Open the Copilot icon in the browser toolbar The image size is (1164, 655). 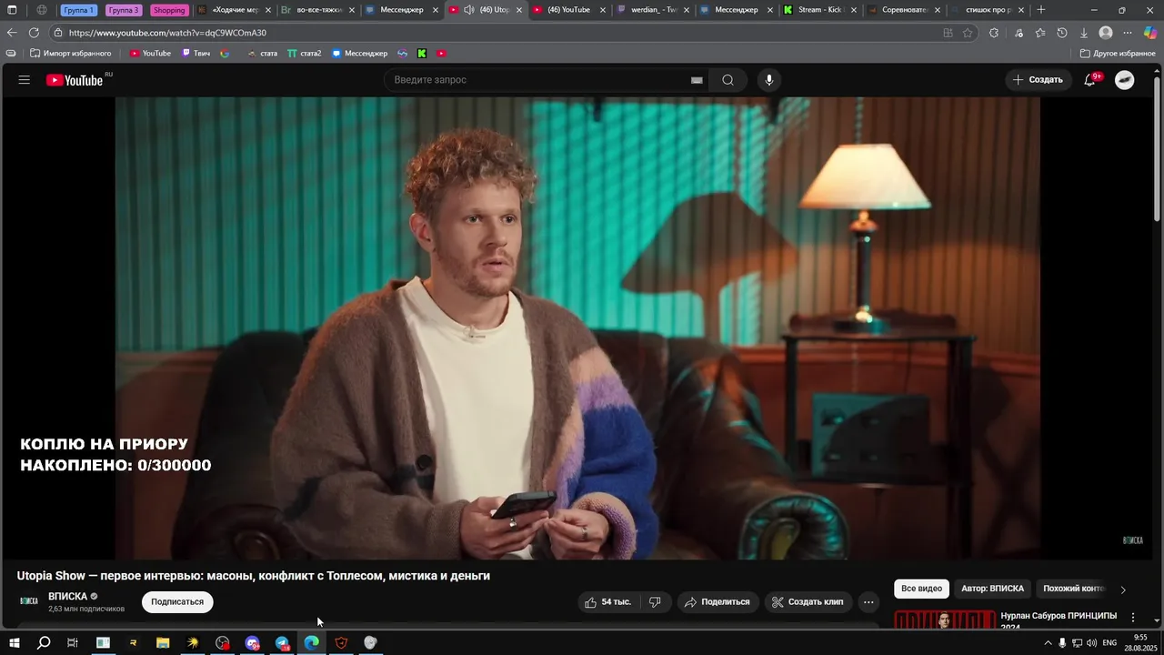(x=1150, y=33)
